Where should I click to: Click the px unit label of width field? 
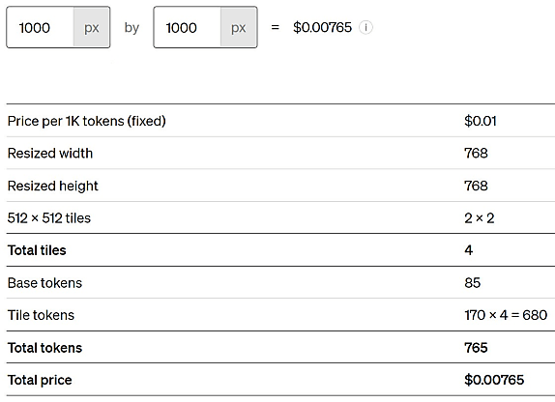[x=91, y=28]
